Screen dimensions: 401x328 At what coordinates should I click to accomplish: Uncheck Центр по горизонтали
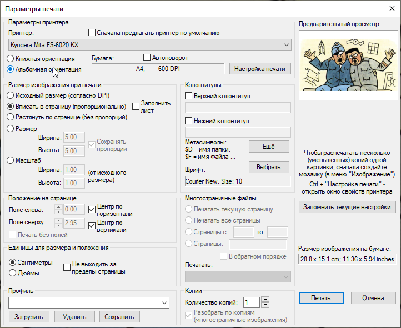pyautogui.click(x=93, y=209)
